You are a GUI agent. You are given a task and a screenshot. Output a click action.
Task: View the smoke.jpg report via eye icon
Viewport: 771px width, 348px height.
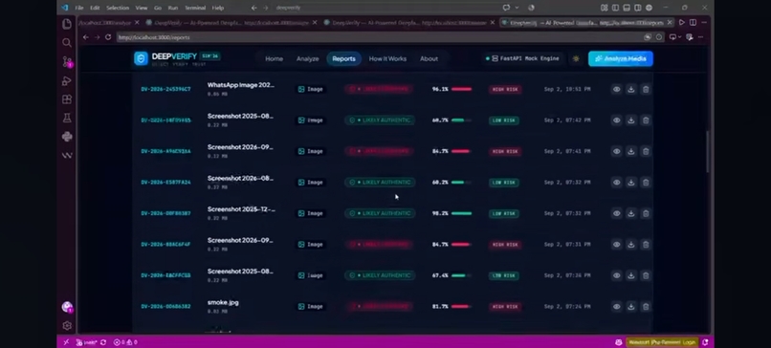pos(616,306)
